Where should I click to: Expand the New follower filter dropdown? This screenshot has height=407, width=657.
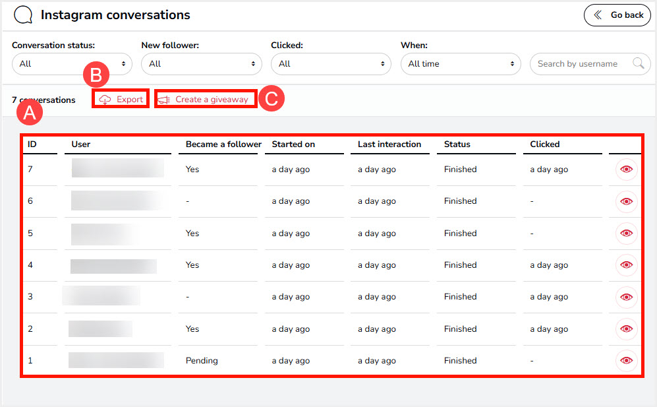coord(202,64)
